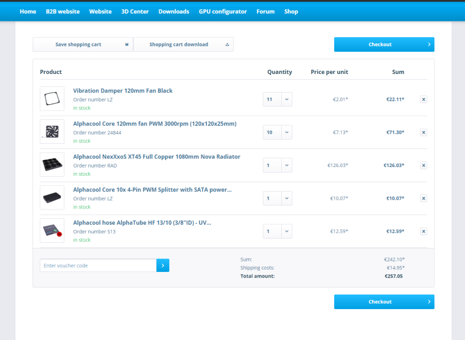Select Order number S13 text
The image size is (465, 340).
click(x=94, y=231)
